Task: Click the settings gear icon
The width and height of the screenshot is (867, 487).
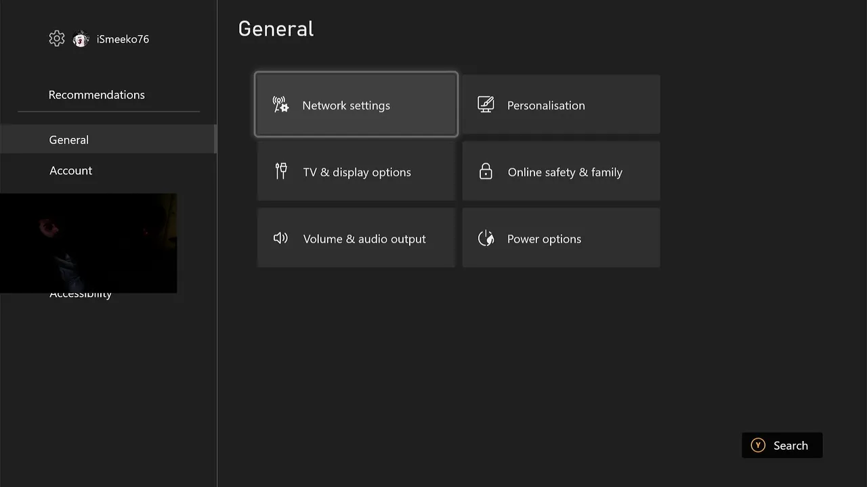Action: pyautogui.click(x=57, y=39)
